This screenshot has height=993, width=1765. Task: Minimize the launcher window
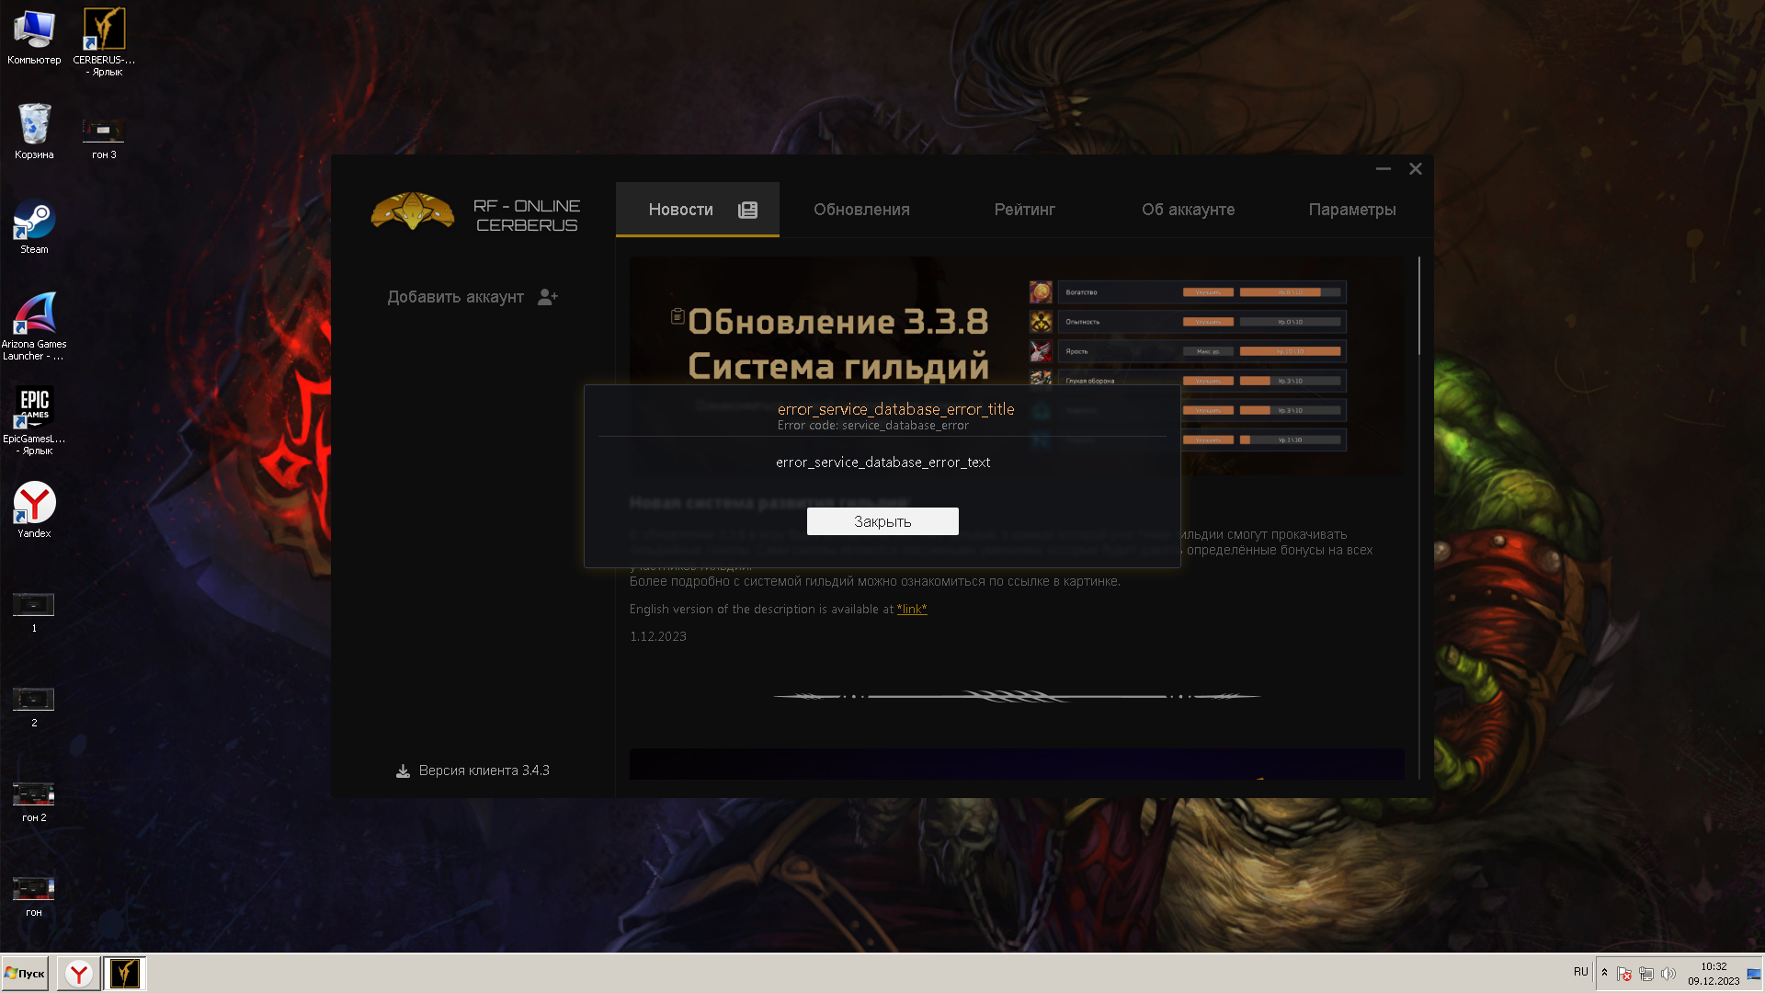pos(1383,169)
